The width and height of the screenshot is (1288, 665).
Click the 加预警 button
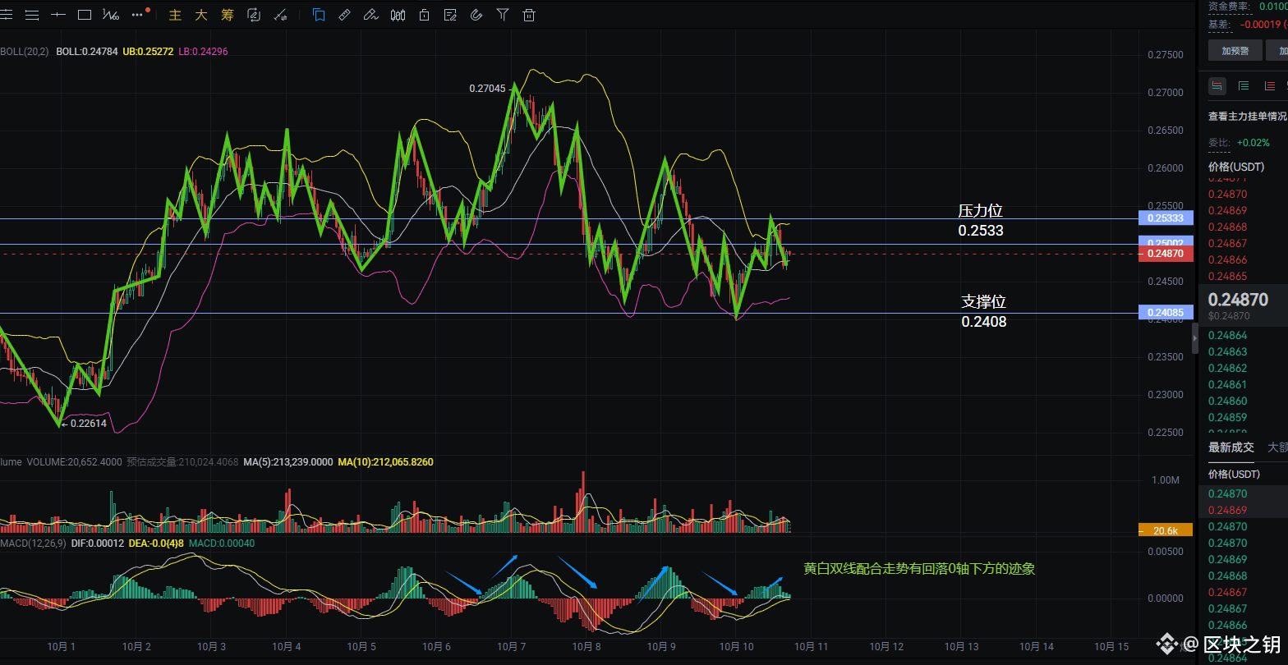[1235, 51]
